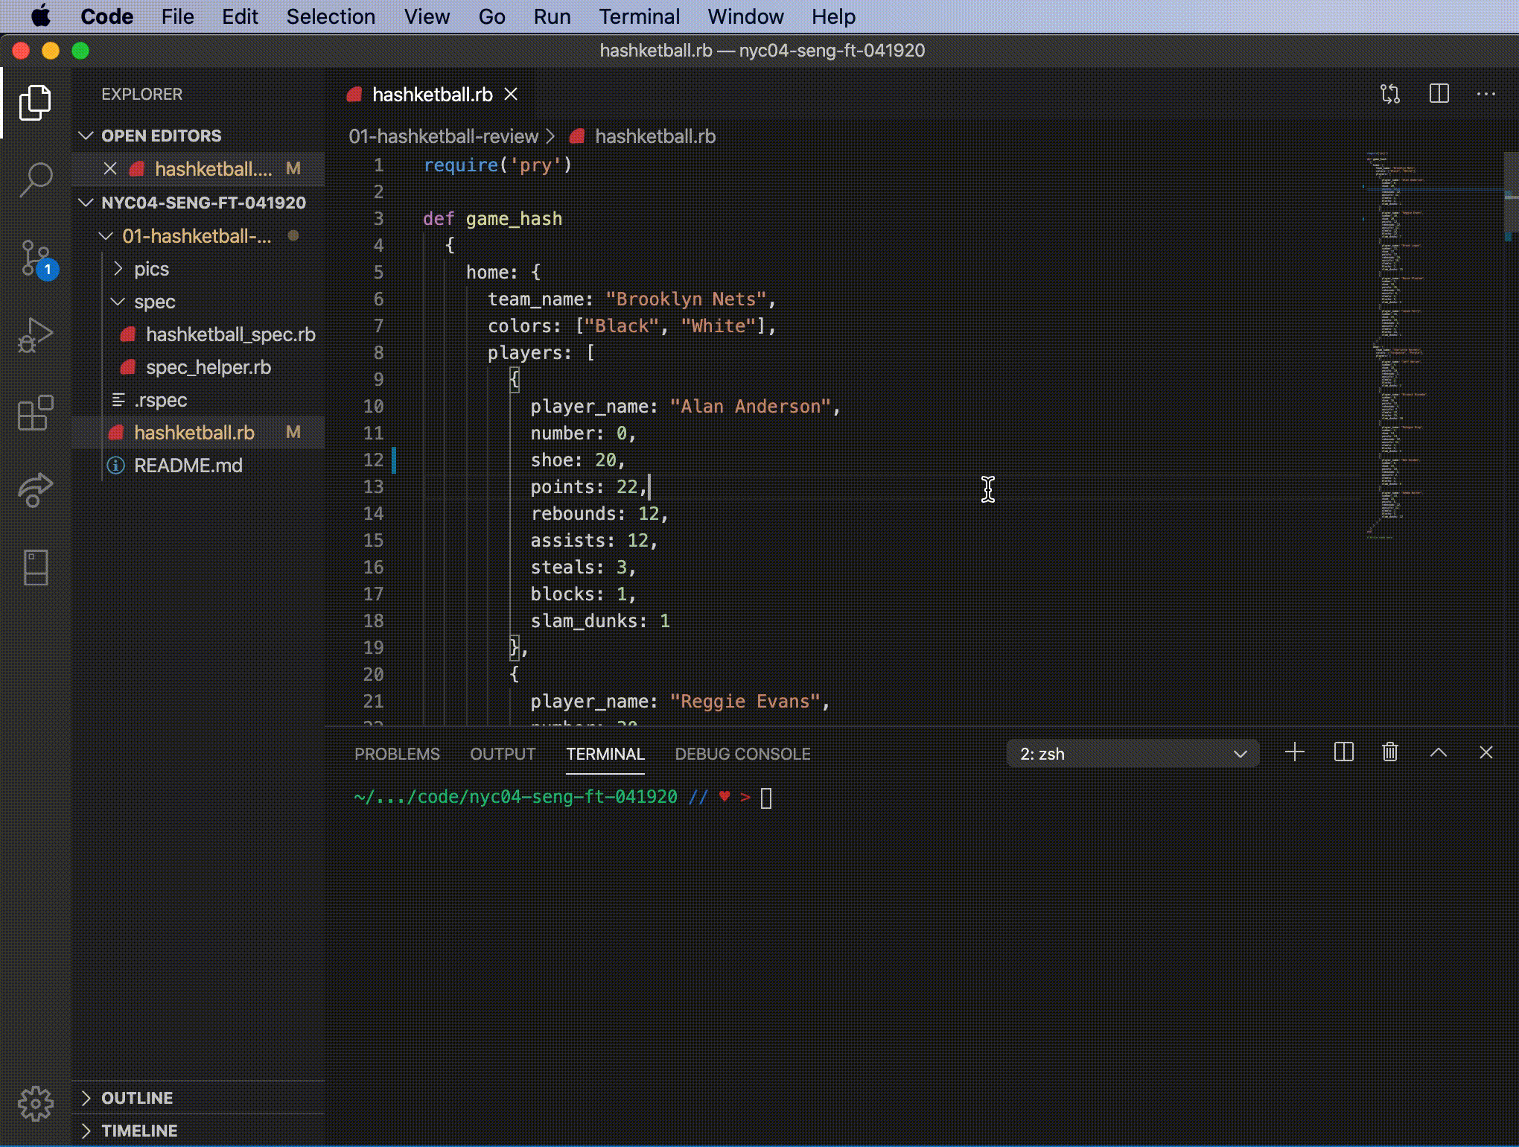This screenshot has height=1147, width=1519.
Task: Add a new terminal with plus icon
Action: [1294, 752]
